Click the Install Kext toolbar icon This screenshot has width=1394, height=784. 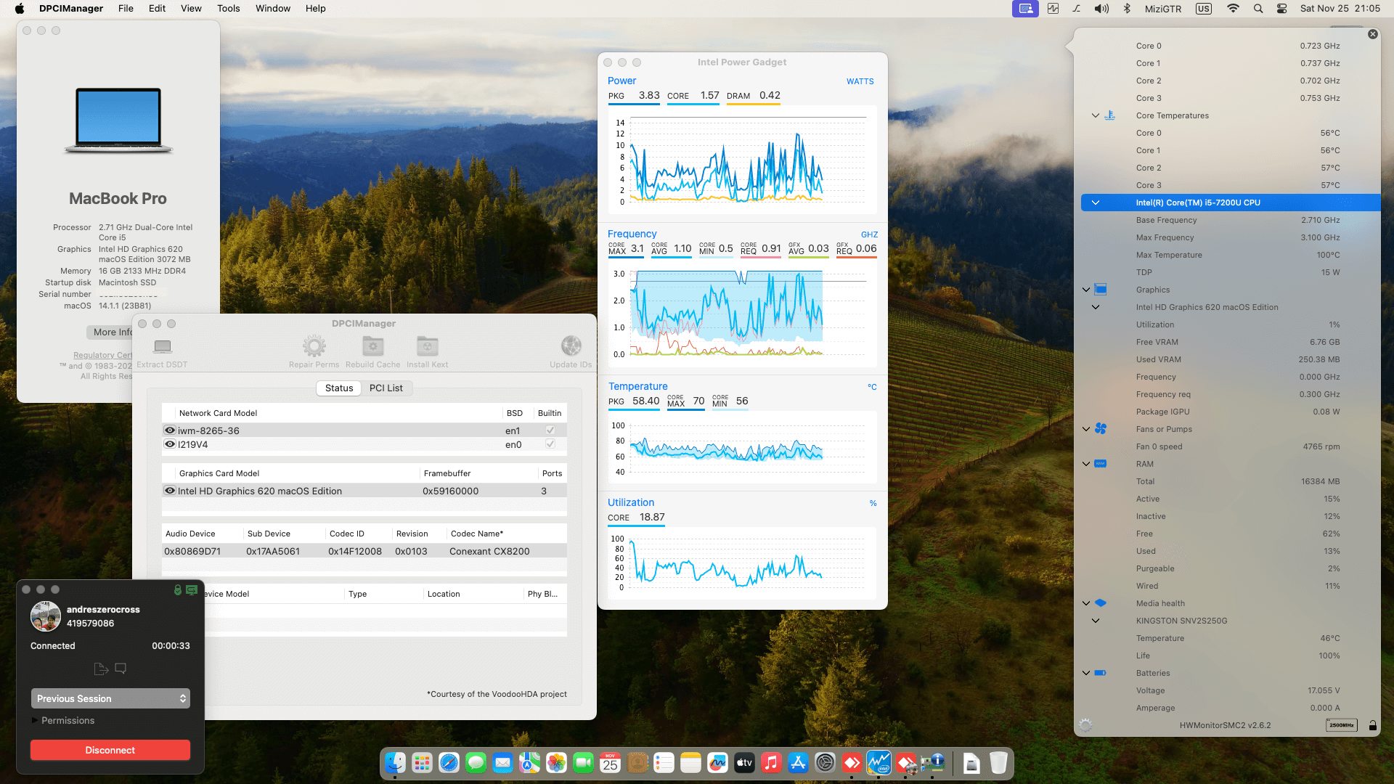[x=427, y=346]
